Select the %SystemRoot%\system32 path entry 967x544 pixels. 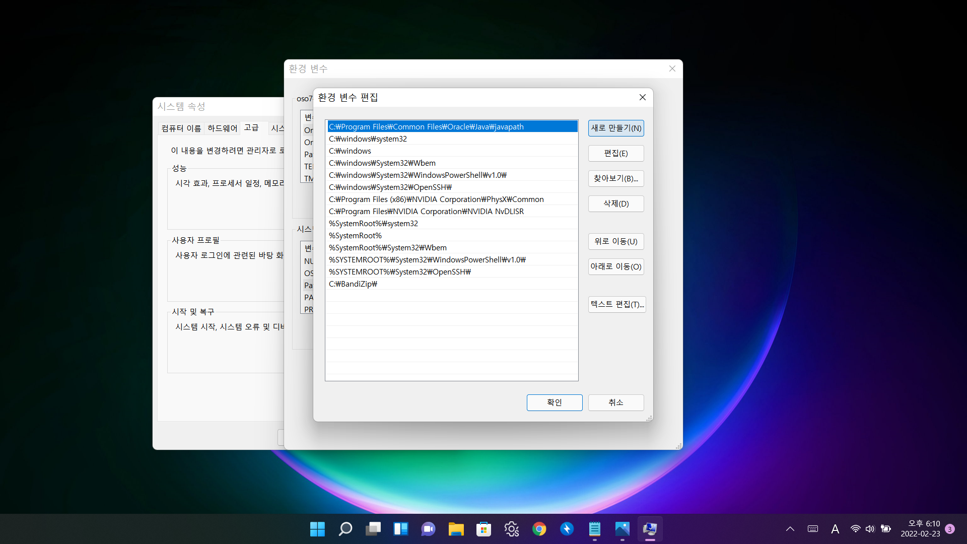373,224
